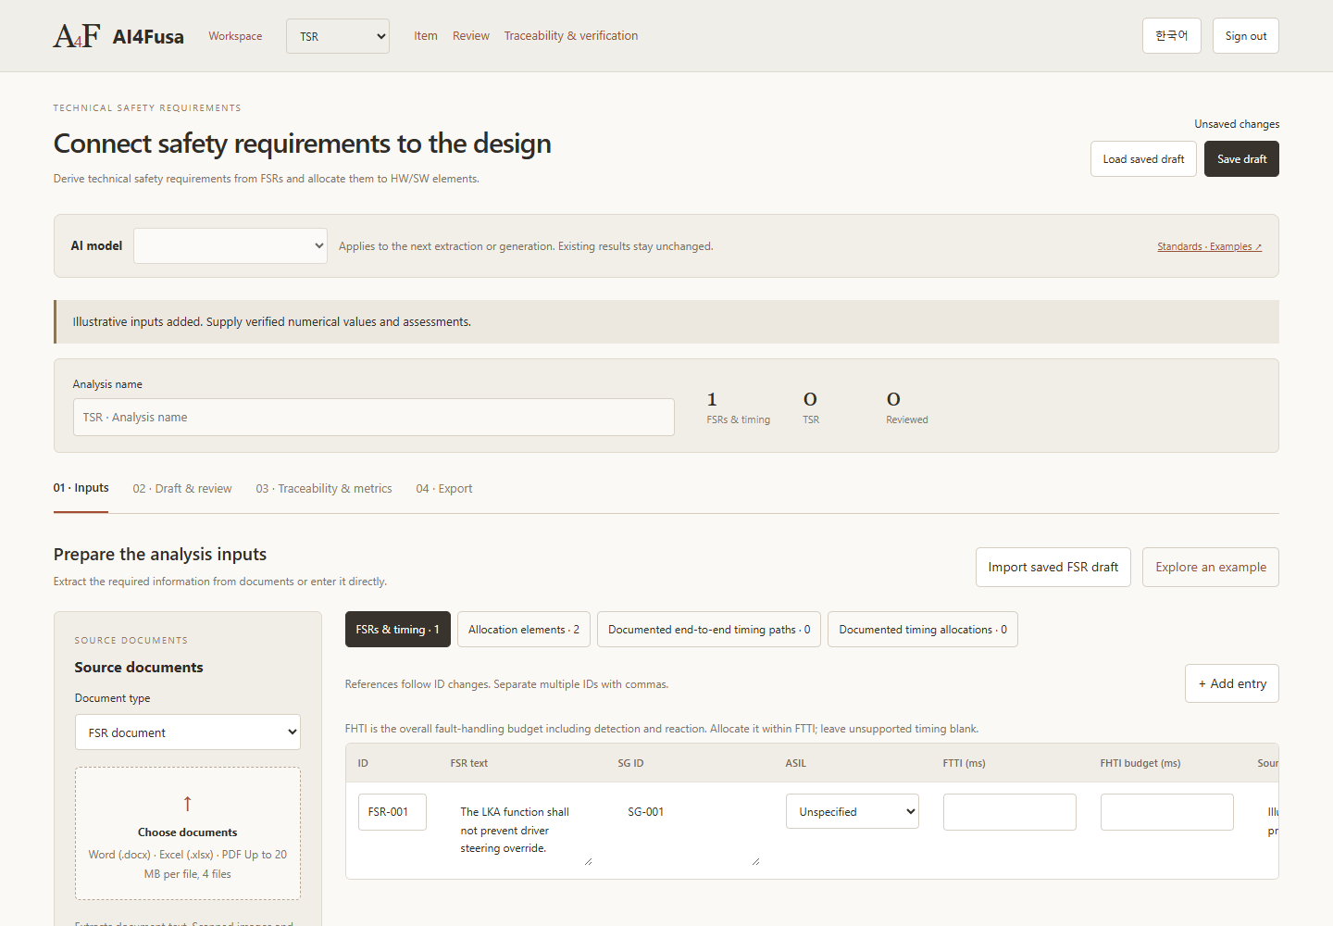
Task: Open the AI model dropdown
Action: point(230,246)
